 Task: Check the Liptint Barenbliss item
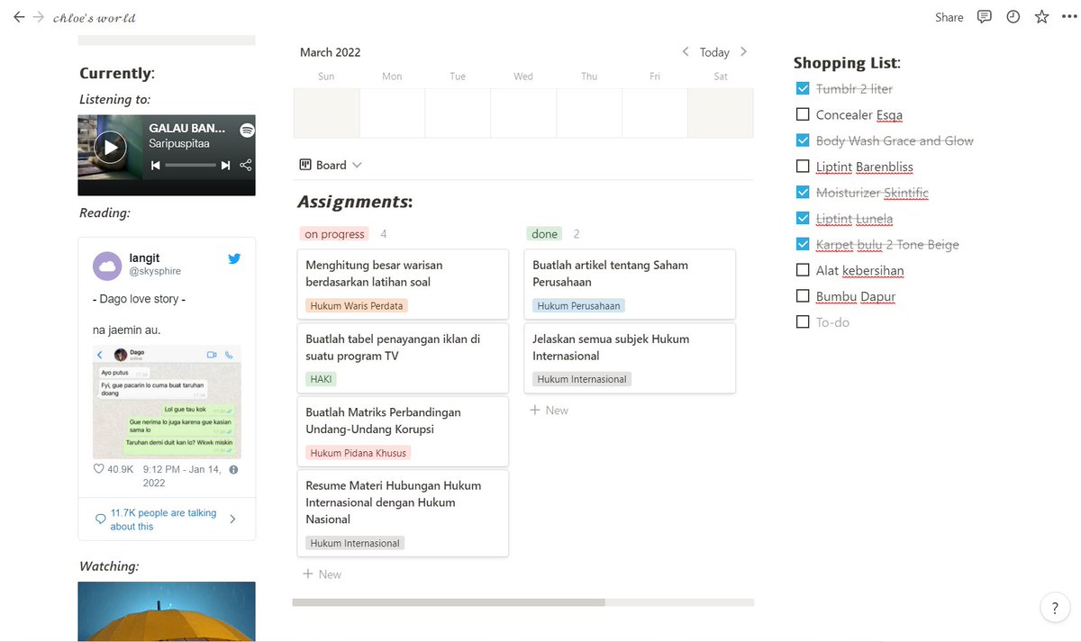(x=803, y=167)
